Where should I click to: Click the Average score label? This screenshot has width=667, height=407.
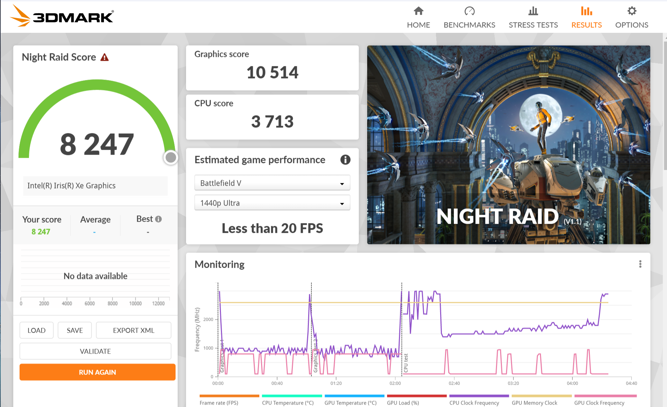[95, 219]
